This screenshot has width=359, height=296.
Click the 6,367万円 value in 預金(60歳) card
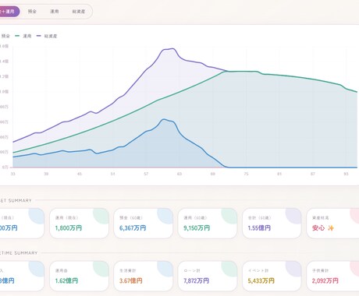click(133, 228)
